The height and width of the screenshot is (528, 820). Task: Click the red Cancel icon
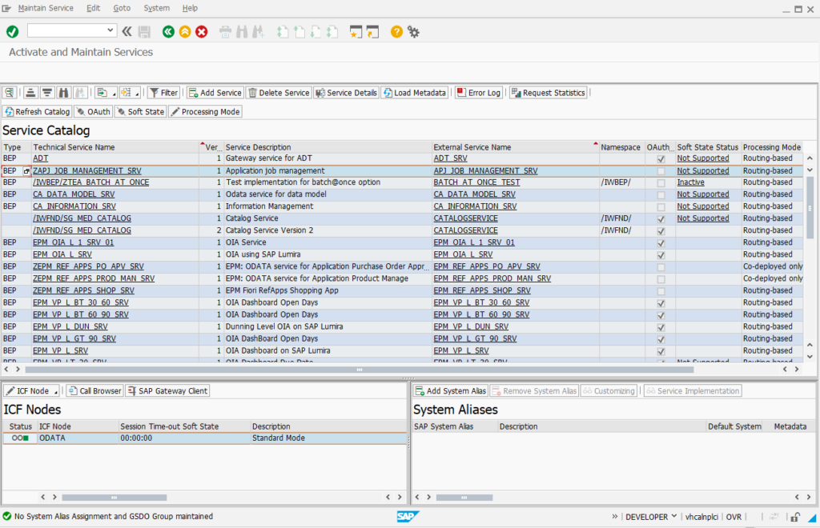(x=201, y=32)
